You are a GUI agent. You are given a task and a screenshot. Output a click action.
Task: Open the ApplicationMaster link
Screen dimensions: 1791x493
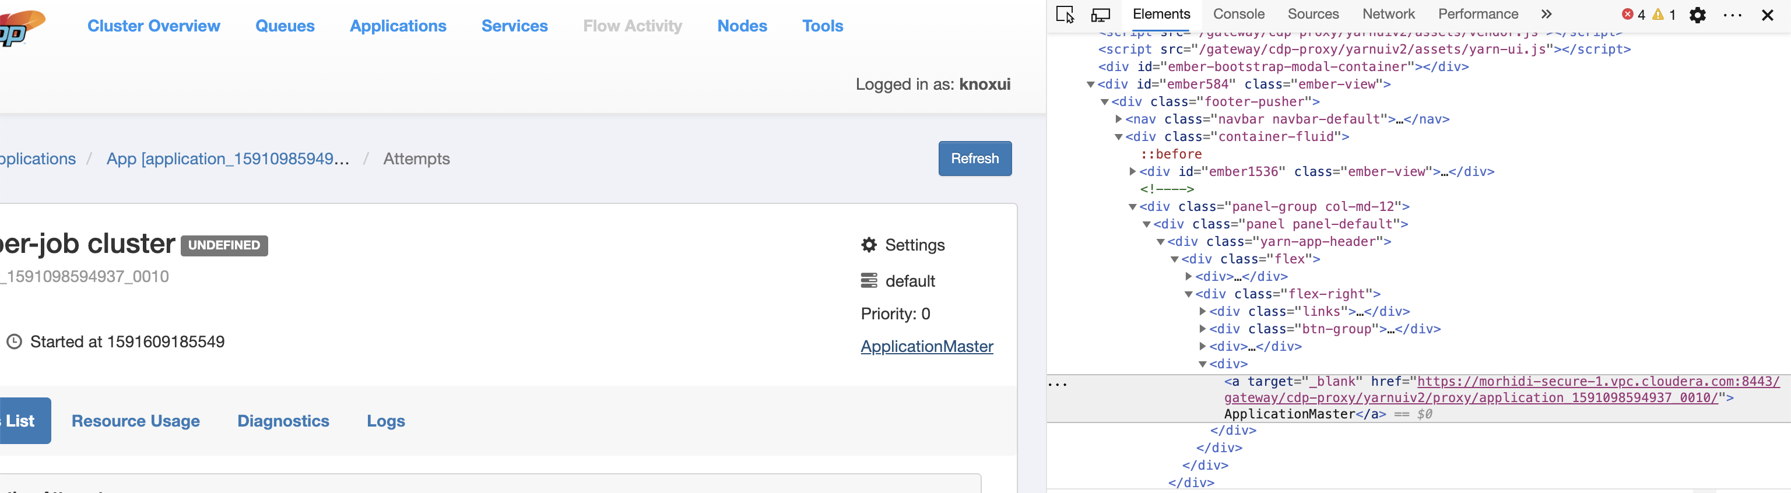coord(926,346)
